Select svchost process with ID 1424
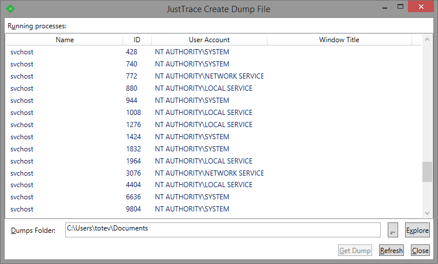This screenshot has width=438, height=264. [214, 137]
